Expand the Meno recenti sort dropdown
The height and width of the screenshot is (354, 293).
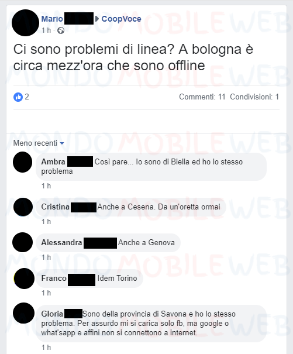click(39, 143)
